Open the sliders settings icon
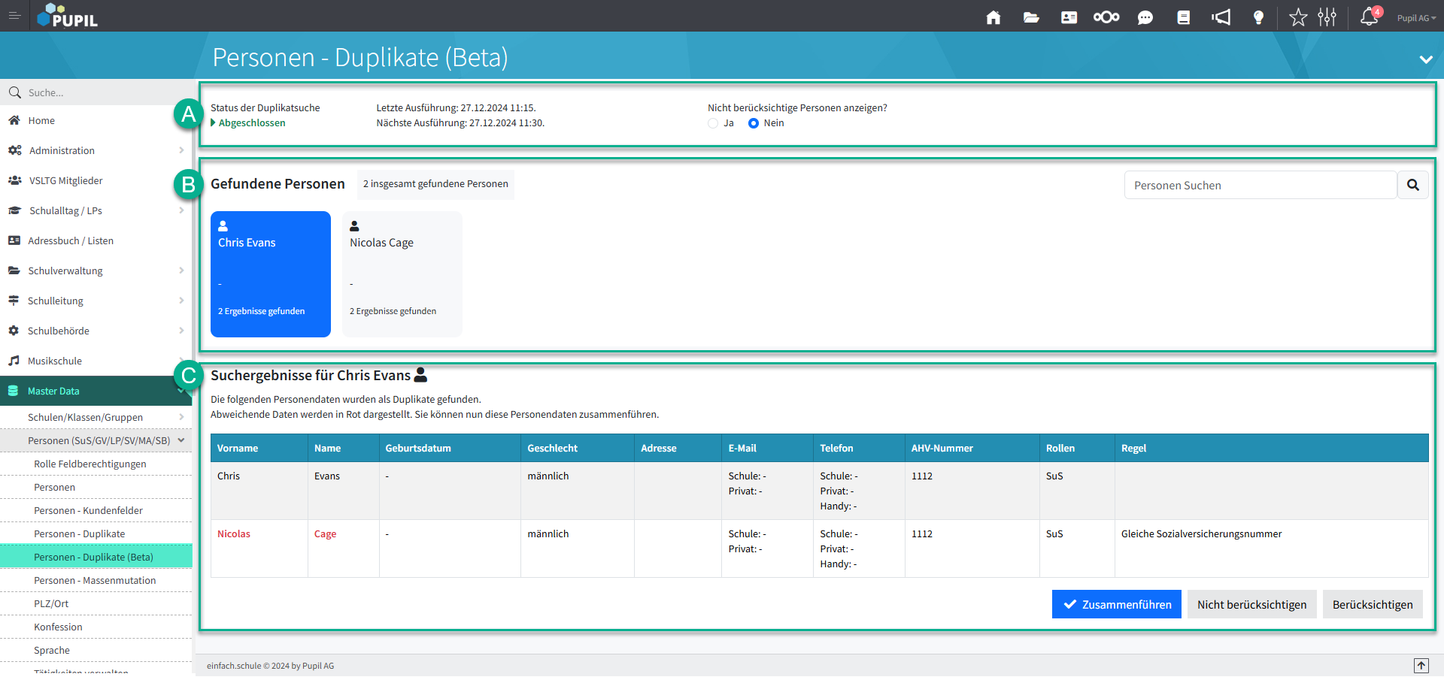This screenshot has height=677, width=1444. click(x=1327, y=17)
